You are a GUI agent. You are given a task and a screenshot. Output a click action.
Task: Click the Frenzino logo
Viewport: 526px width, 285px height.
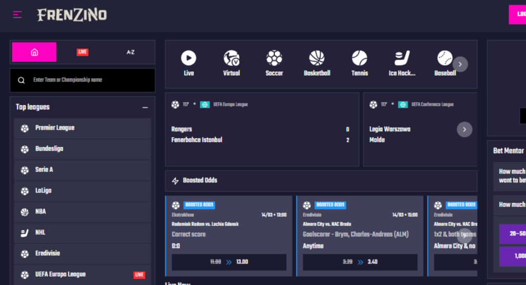click(72, 15)
